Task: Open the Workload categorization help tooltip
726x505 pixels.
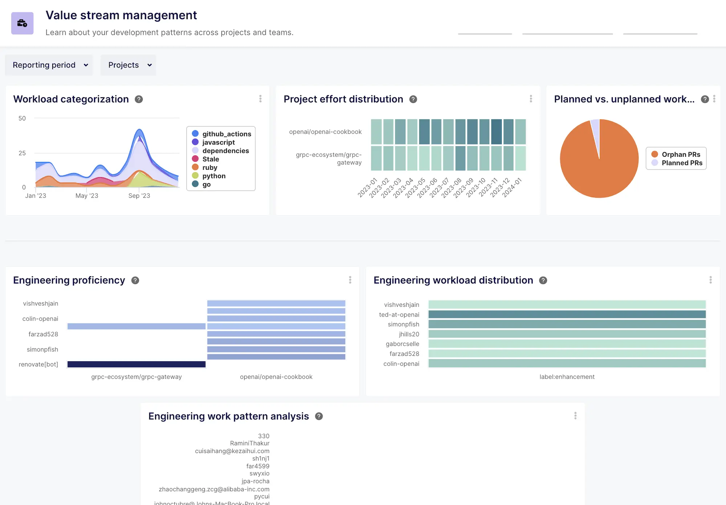Action: [139, 99]
